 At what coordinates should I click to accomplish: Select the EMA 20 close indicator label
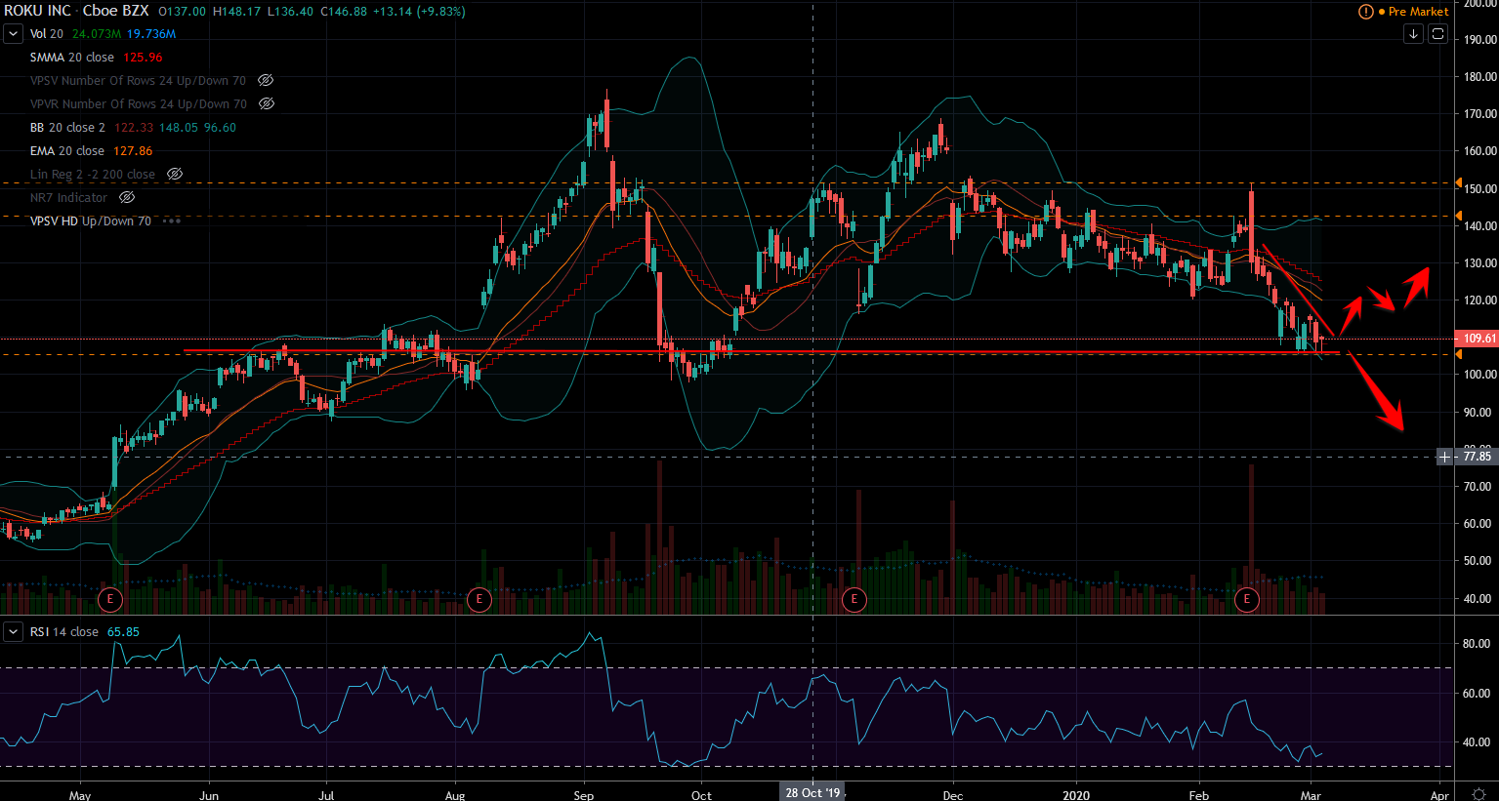[x=66, y=151]
